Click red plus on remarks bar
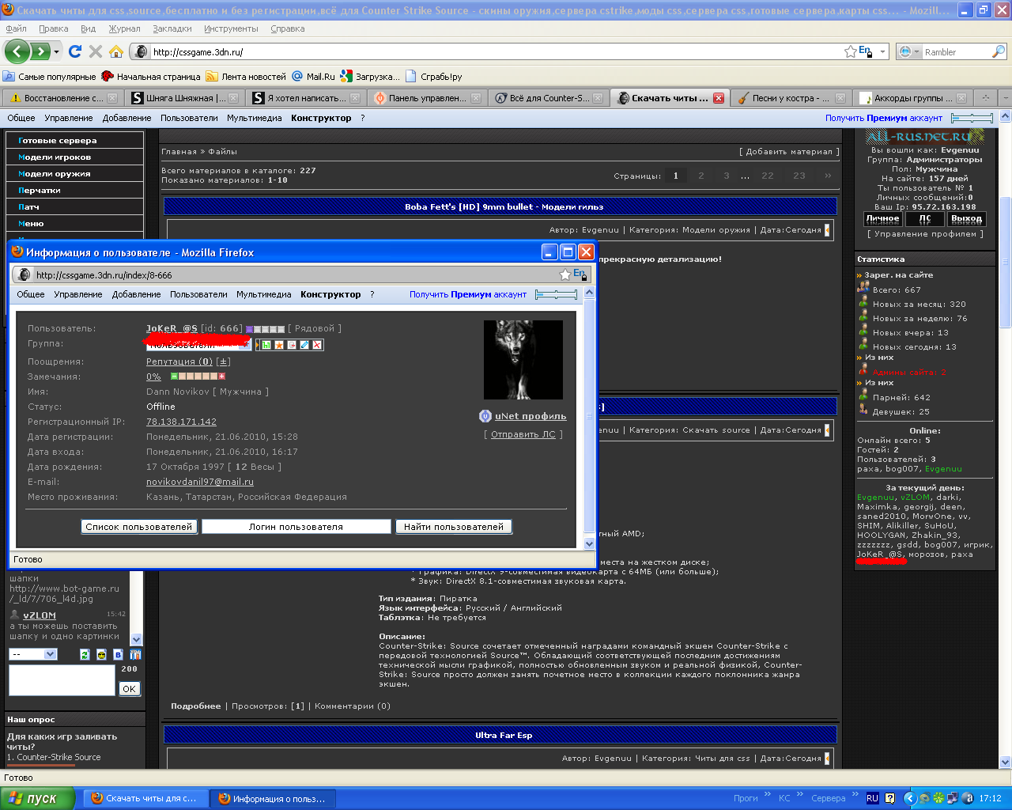This screenshot has width=1012, height=810. coord(222,377)
